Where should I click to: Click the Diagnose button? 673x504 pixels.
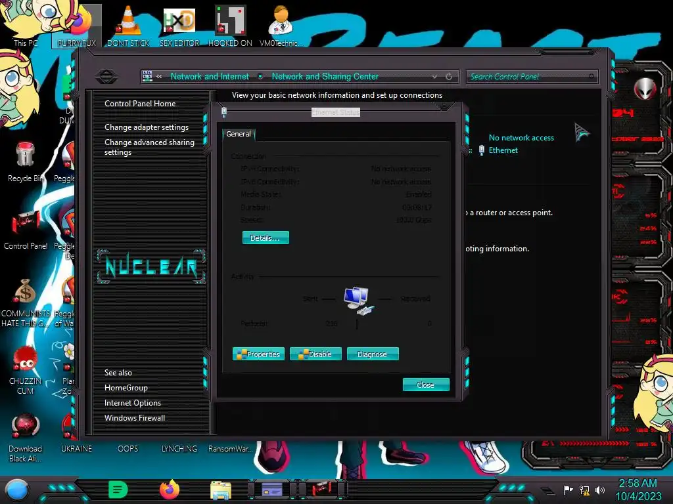point(373,354)
